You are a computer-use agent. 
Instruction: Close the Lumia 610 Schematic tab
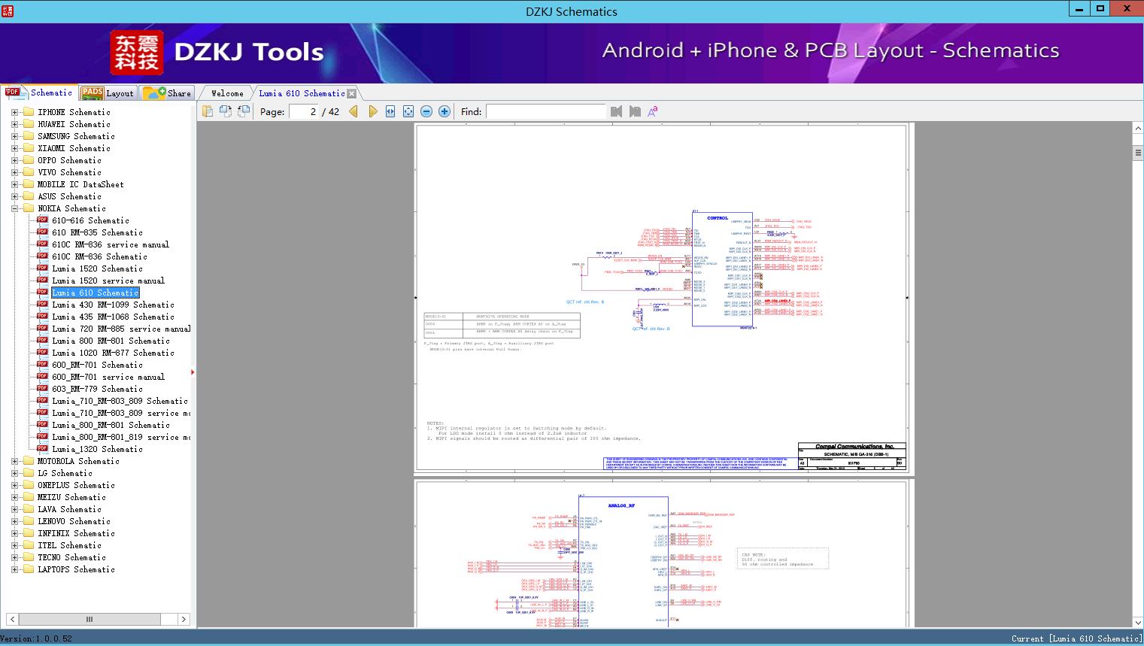(x=351, y=94)
